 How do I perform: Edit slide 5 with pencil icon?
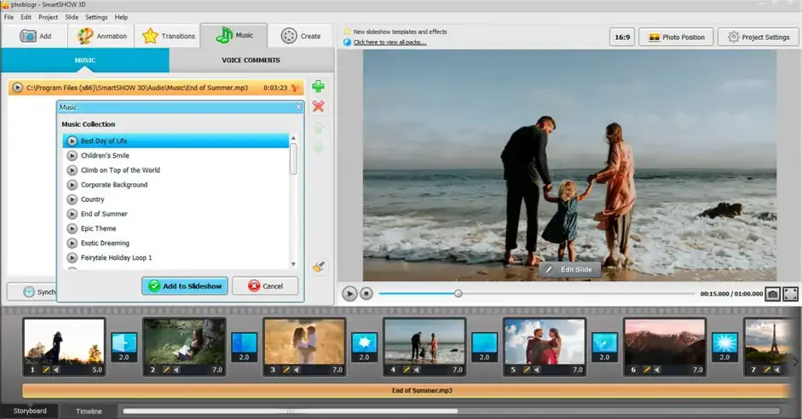coord(527,370)
